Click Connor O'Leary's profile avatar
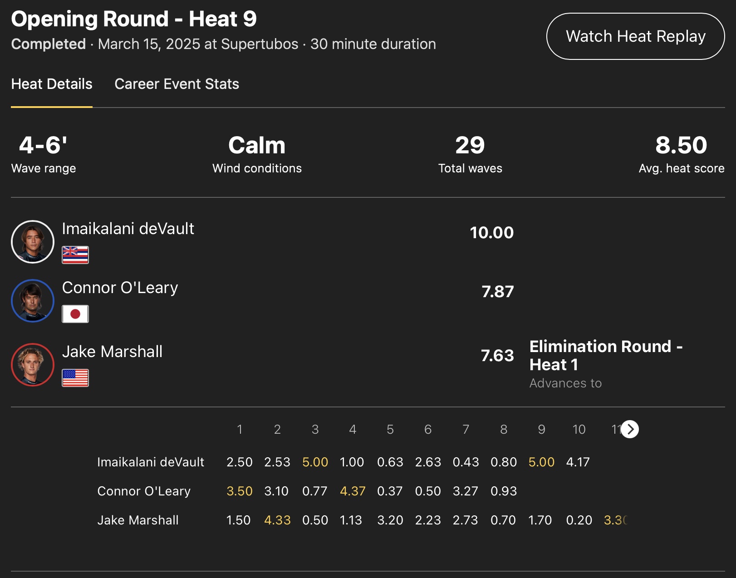Screen dimensions: 736x578 point(33,301)
